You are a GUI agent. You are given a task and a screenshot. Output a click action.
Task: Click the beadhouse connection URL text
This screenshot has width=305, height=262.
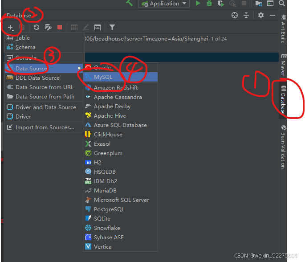(146, 39)
